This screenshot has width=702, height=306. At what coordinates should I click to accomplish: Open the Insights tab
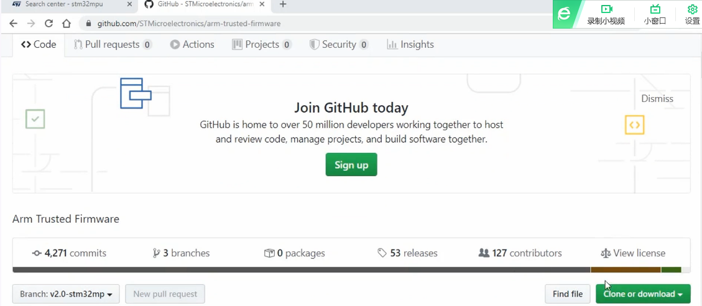pos(410,45)
